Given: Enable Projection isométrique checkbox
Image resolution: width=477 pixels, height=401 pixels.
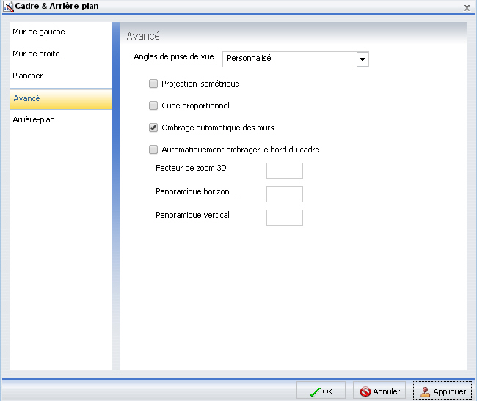Looking at the screenshot, I should 153,84.
